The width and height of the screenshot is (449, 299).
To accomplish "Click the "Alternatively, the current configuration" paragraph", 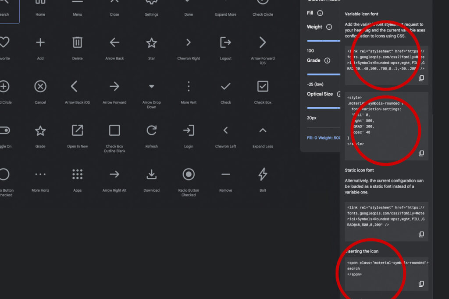I will pos(384,186).
